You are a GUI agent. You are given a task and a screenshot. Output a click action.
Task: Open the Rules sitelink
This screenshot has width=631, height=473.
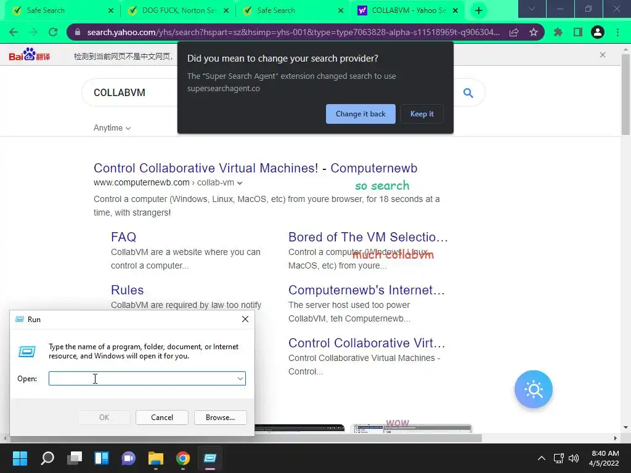point(127,290)
